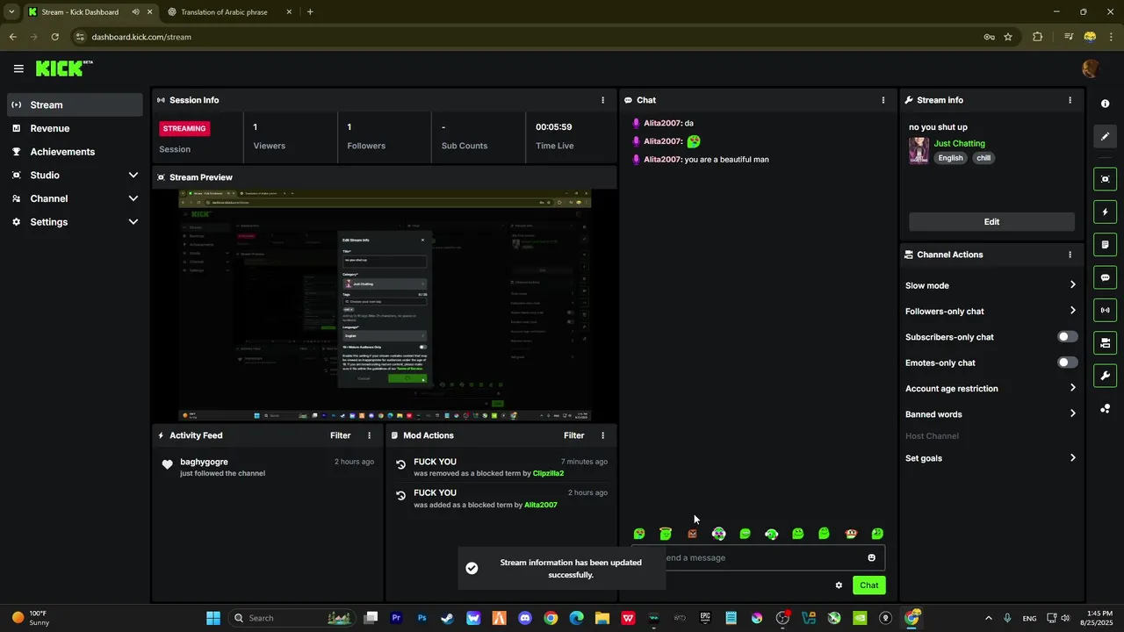Go to Revenue in the left sidebar
Image resolution: width=1124 pixels, height=632 pixels.
point(75,128)
